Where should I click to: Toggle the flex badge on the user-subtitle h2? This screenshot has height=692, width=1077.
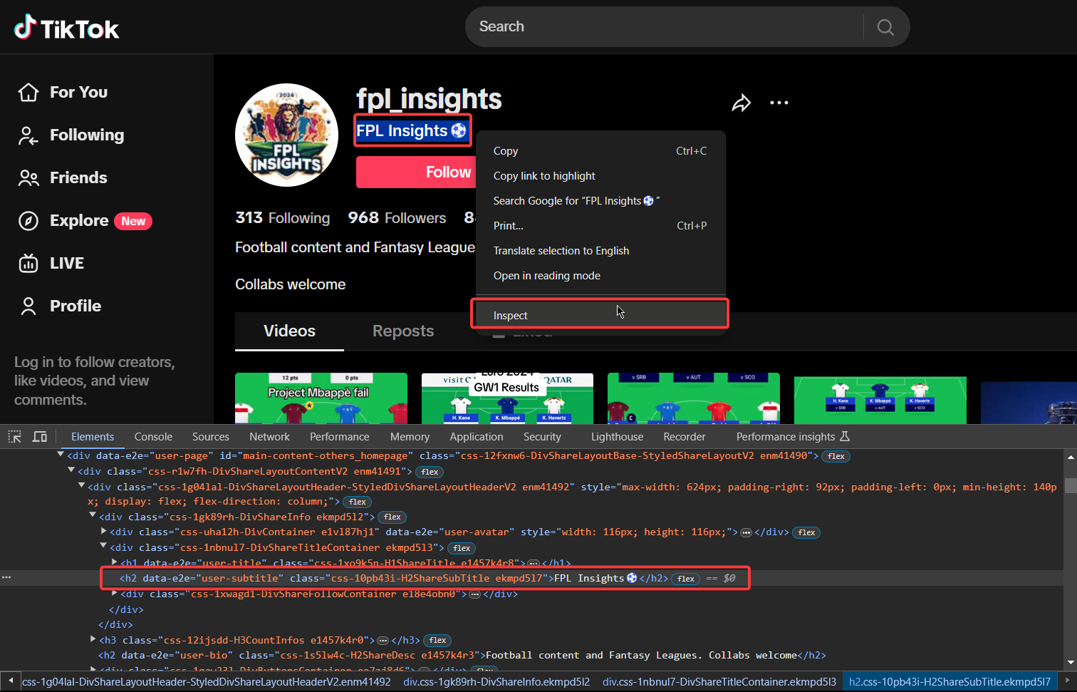tap(685, 579)
